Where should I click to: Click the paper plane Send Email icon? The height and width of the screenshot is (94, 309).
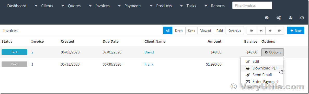[x=248, y=75]
